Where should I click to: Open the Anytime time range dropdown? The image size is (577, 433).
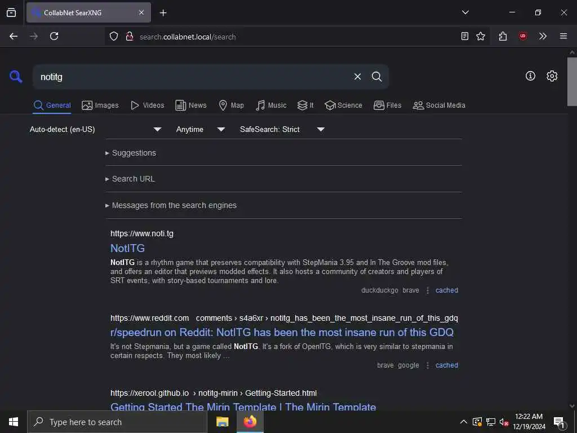click(201, 129)
